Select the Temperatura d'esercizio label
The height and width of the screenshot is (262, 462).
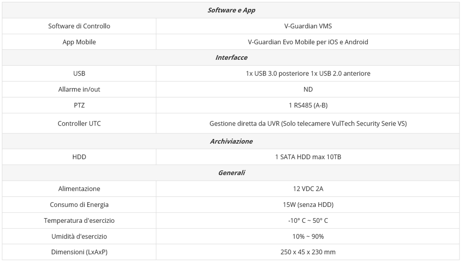(79, 220)
